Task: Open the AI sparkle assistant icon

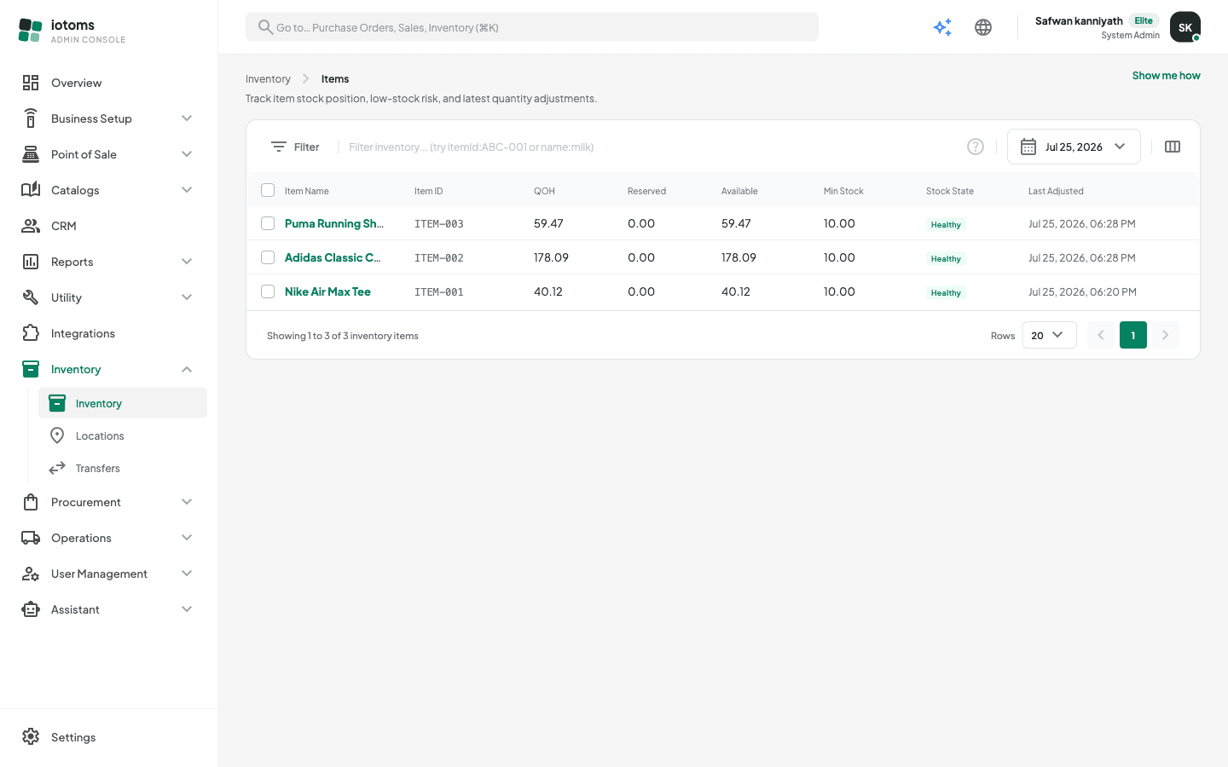Action: pos(942,27)
